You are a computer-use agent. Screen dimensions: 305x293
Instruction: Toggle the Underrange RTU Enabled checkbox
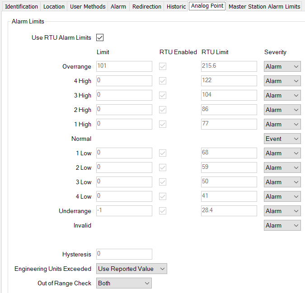tap(163, 211)
